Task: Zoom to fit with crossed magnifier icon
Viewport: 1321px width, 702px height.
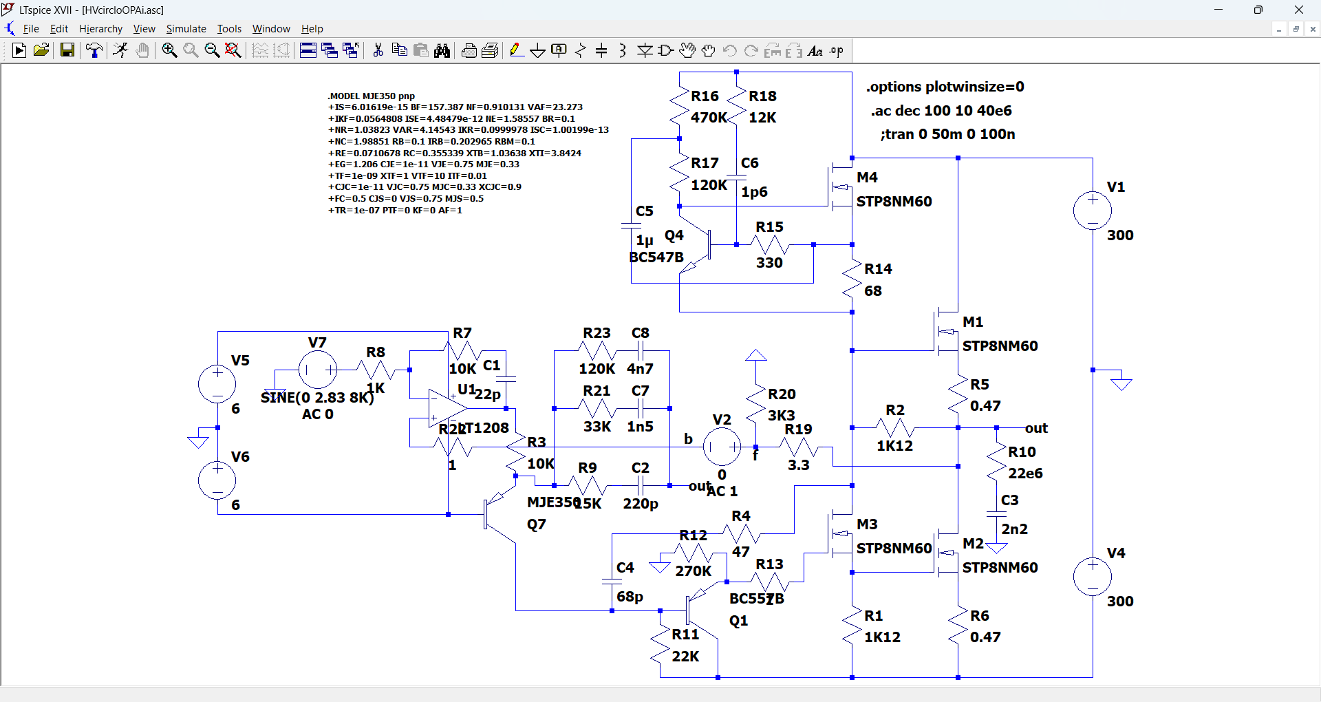Action: (x=233, y=50)
